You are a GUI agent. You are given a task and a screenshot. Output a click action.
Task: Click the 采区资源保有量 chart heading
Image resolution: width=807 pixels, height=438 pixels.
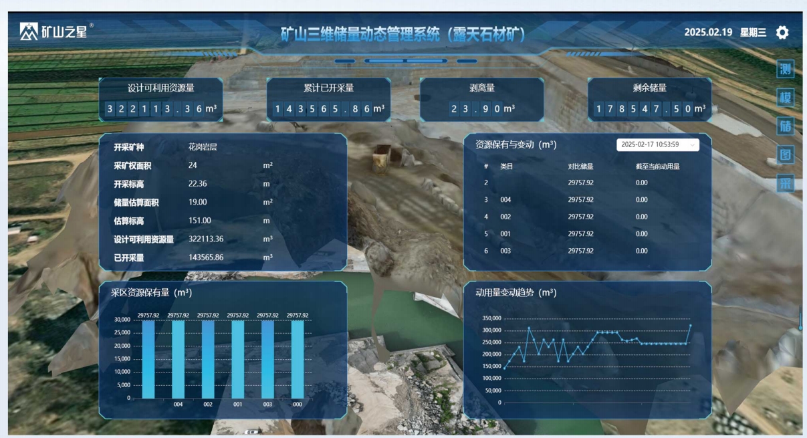(x=152, y=292)
